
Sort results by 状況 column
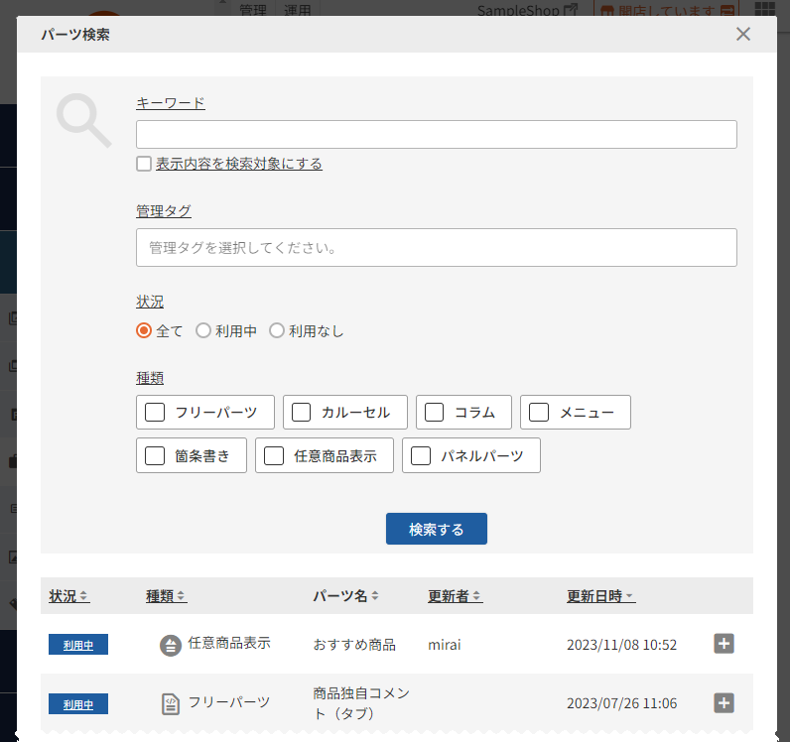[68, 596]
